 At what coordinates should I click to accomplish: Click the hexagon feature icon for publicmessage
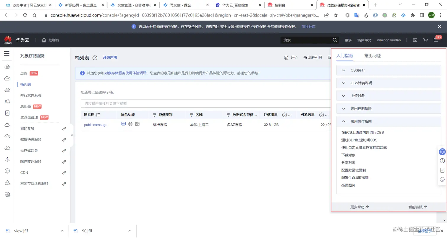click(130, 124)
